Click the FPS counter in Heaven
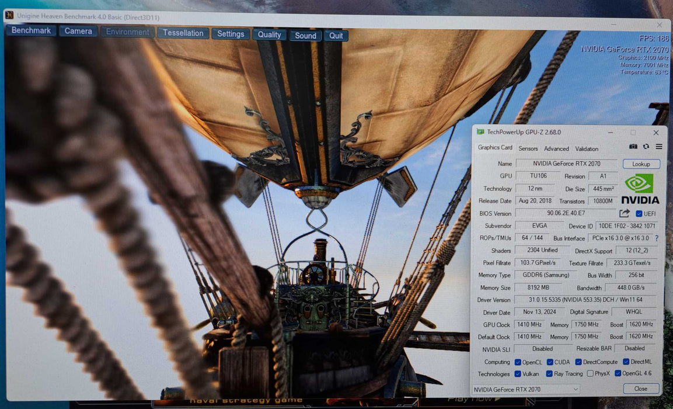Image resolution: width=673 pixels, height=409 pixels. (x=654, y=39)
